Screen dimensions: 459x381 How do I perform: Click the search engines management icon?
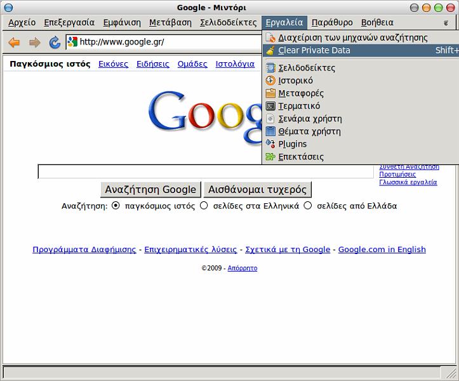[270, 37]
